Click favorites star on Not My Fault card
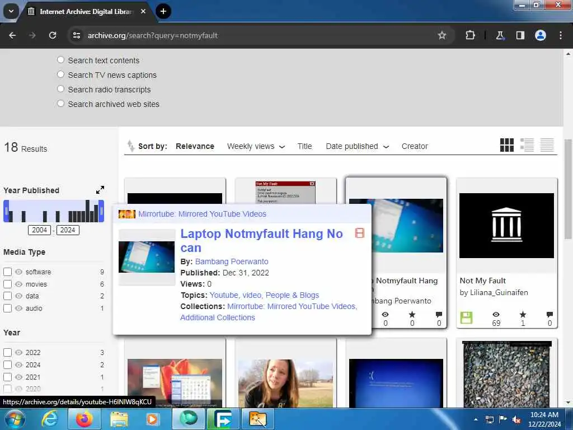The width and height of the screenshot is (573, 430). click(x=523, y=315)
